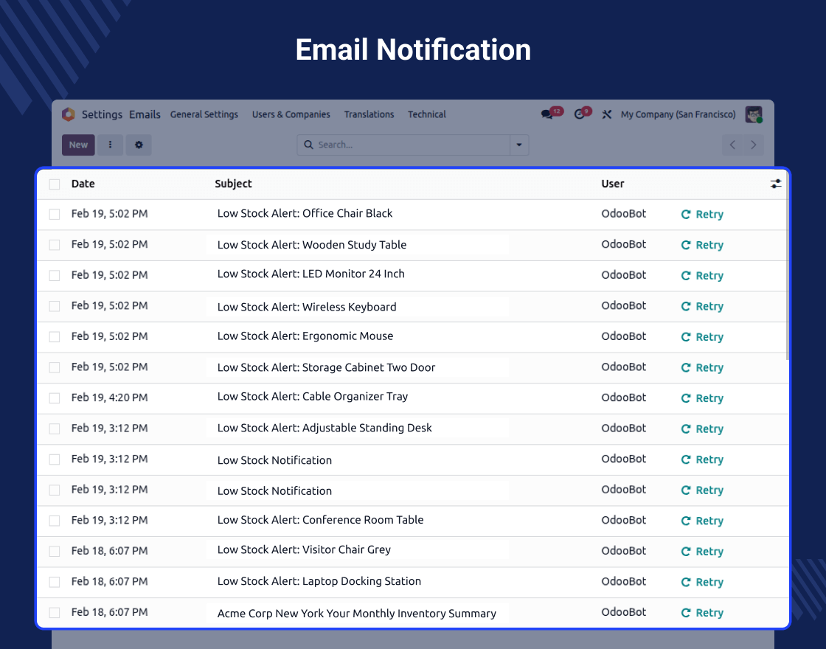Retry the Wireless Keyboard alert email
826x649 pixels.
click(x=702, y=307)
